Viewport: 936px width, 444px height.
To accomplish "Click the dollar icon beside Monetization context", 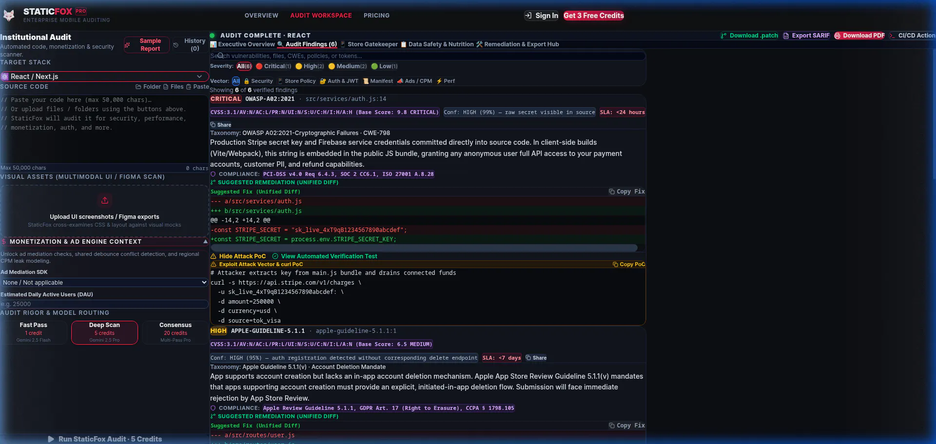I will coord(4,242).
